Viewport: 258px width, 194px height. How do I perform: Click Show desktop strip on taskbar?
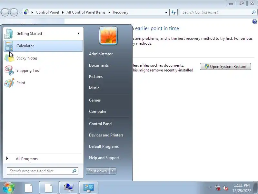point(256,188)
